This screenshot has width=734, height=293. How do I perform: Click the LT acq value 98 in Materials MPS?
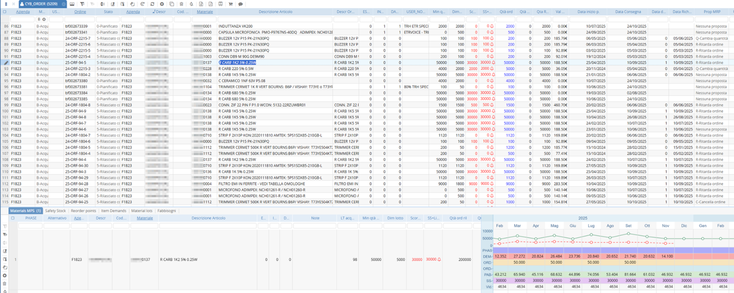[x=355, y=259]
